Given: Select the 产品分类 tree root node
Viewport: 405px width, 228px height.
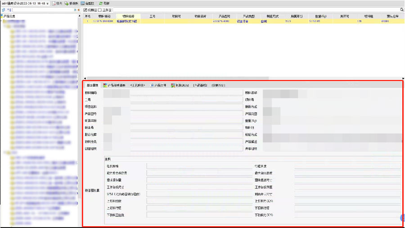Looking at the screenshot, I should point(9,16).
